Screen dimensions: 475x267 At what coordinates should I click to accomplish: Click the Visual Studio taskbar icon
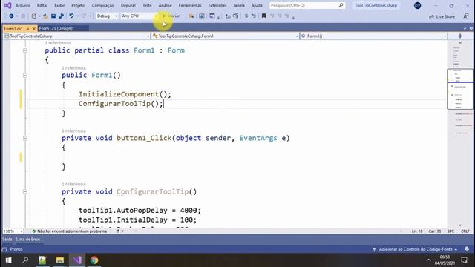pos(77,260)
